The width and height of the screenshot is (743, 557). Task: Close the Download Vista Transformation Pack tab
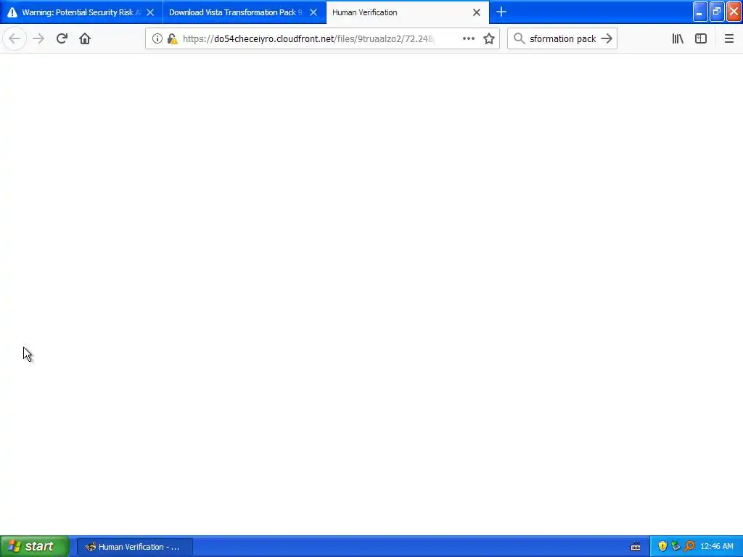313,12
